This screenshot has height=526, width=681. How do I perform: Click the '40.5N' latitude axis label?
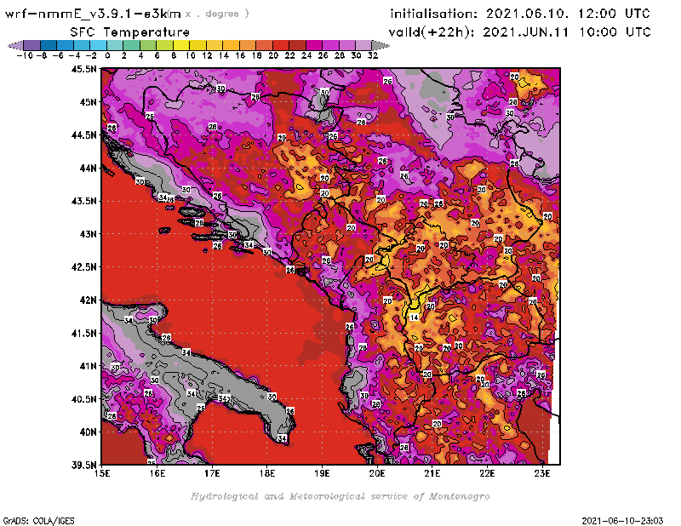[83, 398]
